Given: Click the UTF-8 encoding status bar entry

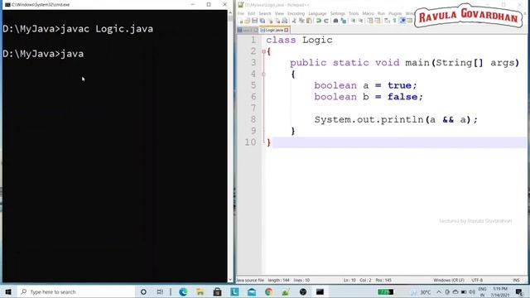Looking at the screenshot, I should (477, 280).
